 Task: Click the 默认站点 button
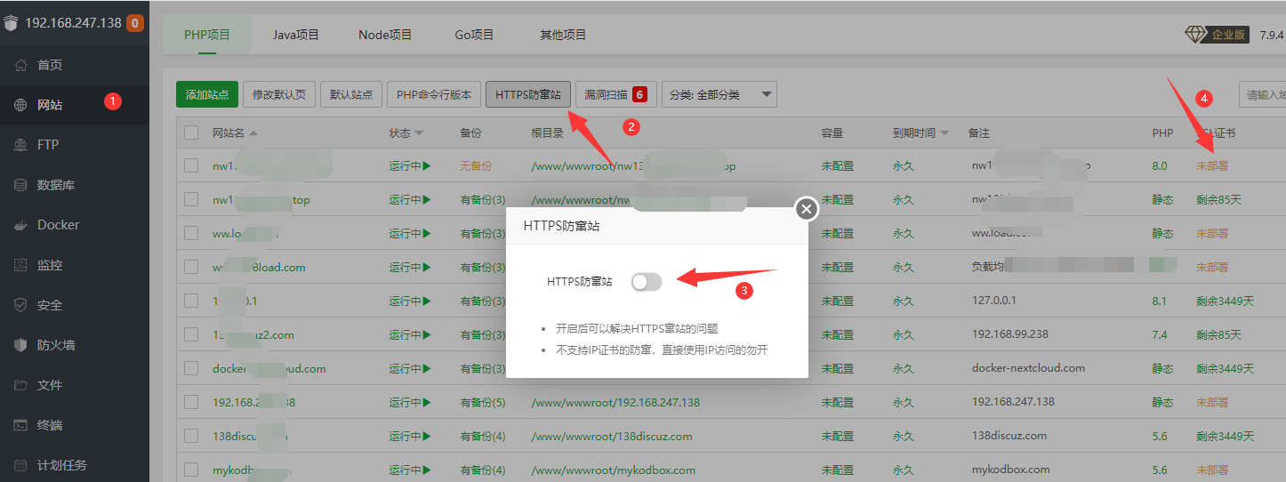click(351, 94)
